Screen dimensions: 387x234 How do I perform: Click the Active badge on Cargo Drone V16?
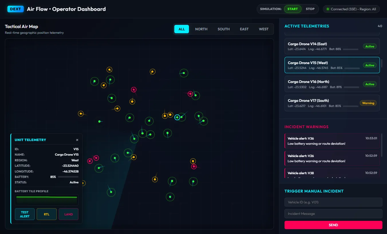pos(370,84)
